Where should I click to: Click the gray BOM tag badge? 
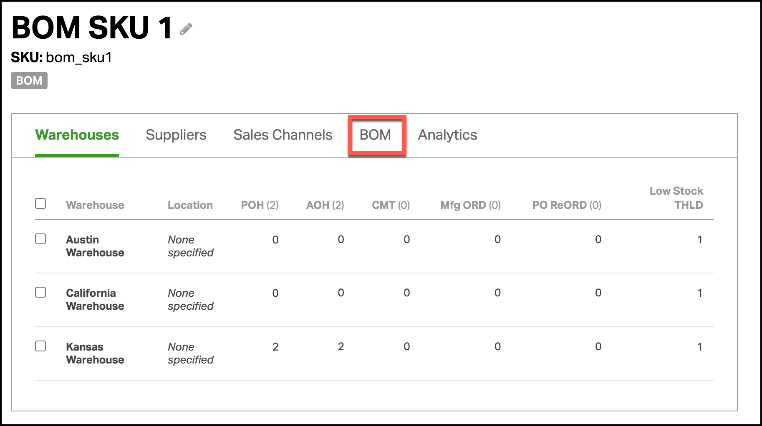click(x=29, y=80)
